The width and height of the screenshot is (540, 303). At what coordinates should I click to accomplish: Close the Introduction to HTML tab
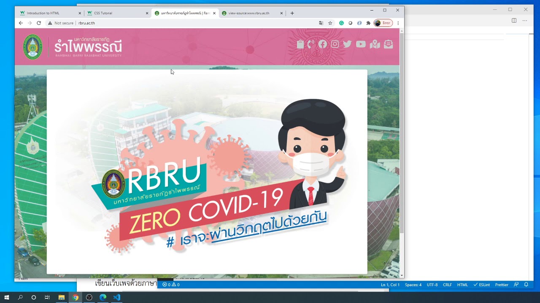coord(80,13)
